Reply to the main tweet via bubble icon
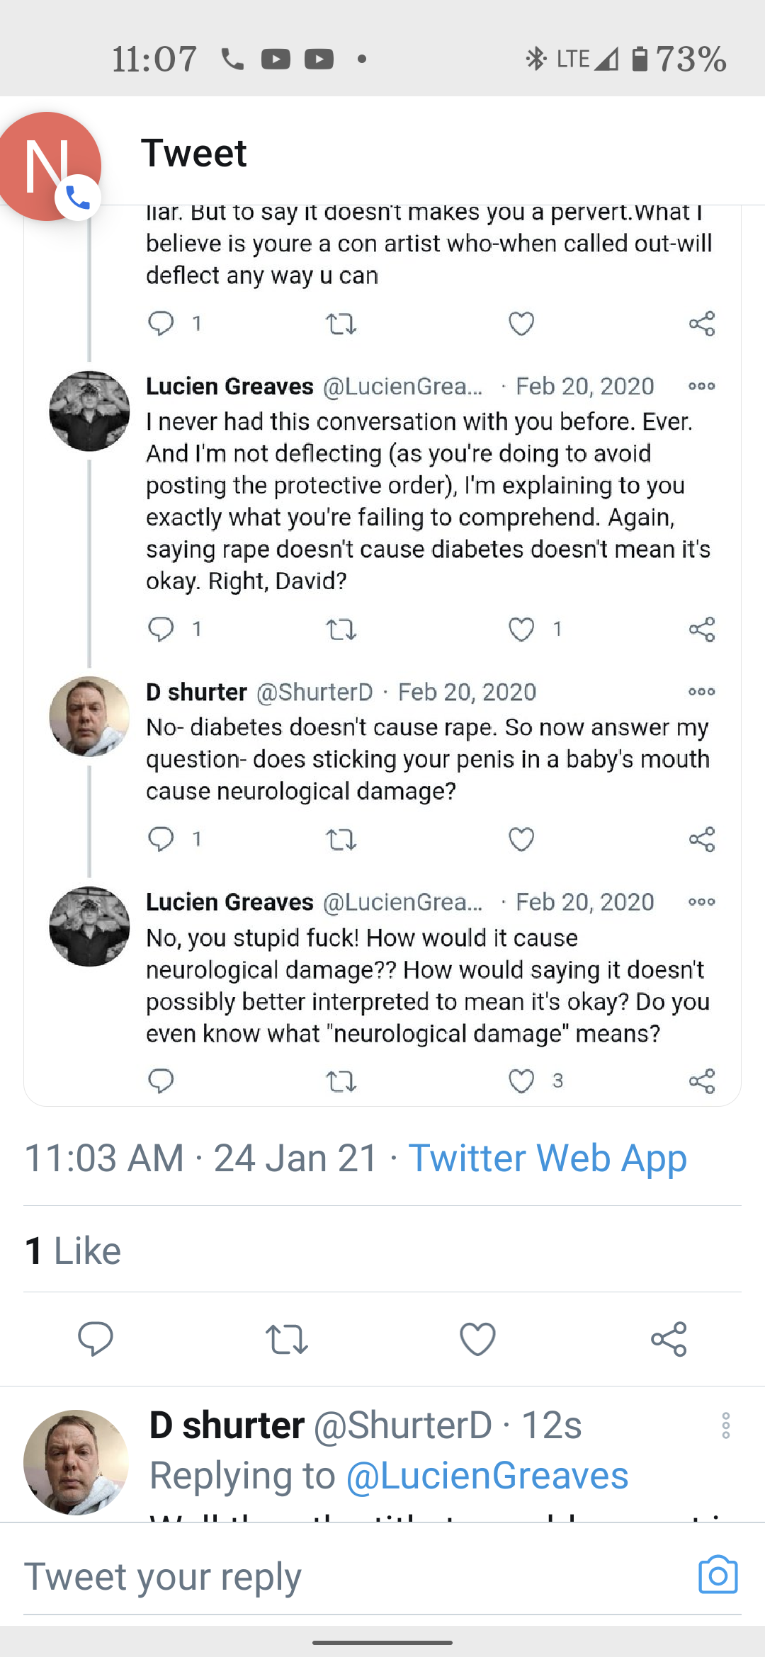 tap(95, 1339)
